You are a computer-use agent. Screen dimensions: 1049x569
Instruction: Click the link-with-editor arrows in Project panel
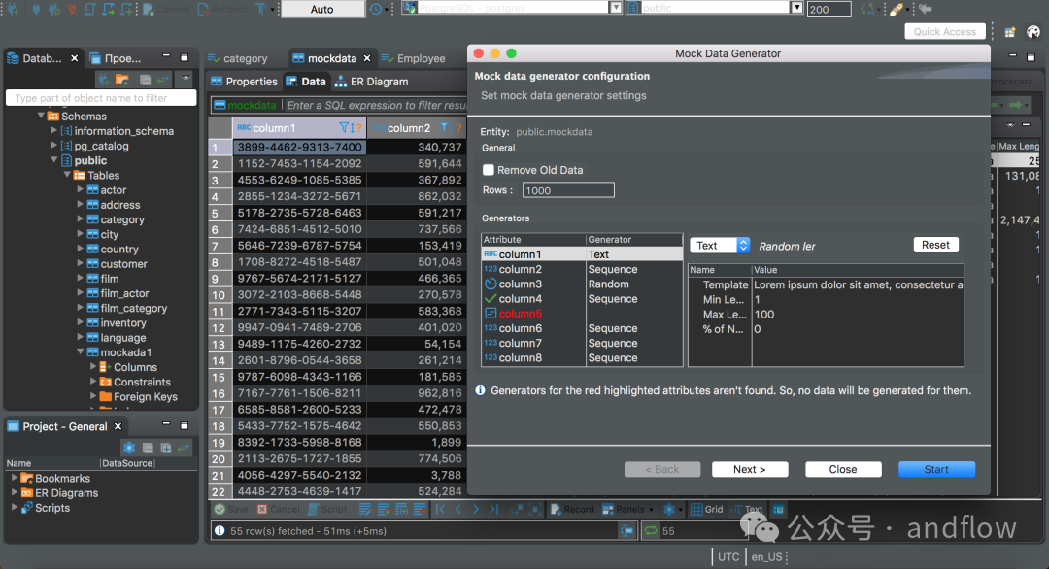point(184,448)
